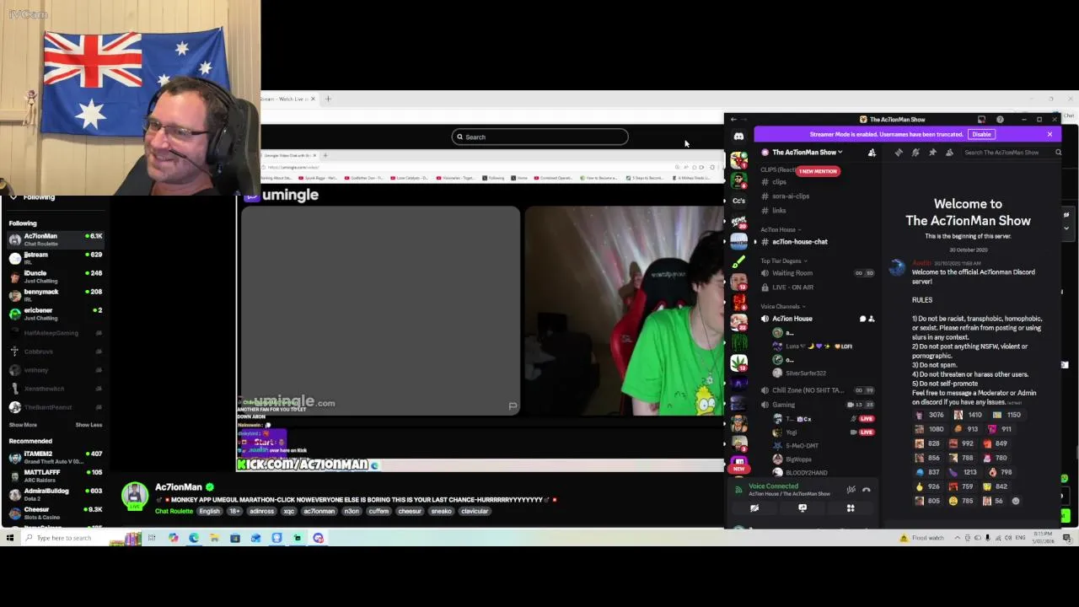Screen dimensions: 1079x607
Task: Click the Windows Start button
Action: tap(10, 538)
